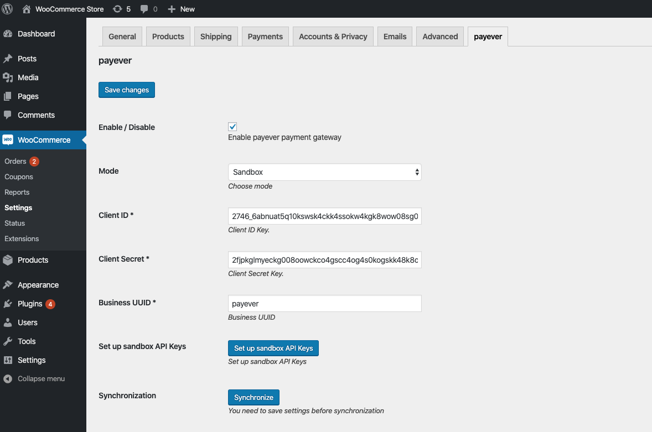
Task: Click the 'Choose mode' description text
Action: pyautogui.click(x=250, y=186)
